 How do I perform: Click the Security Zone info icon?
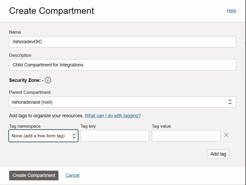pos(48,80)
